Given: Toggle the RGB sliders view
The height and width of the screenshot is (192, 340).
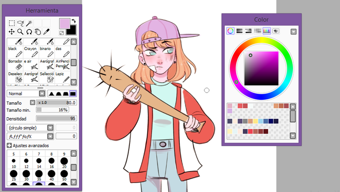Looking at the screenshot, I should click(239, 31).
